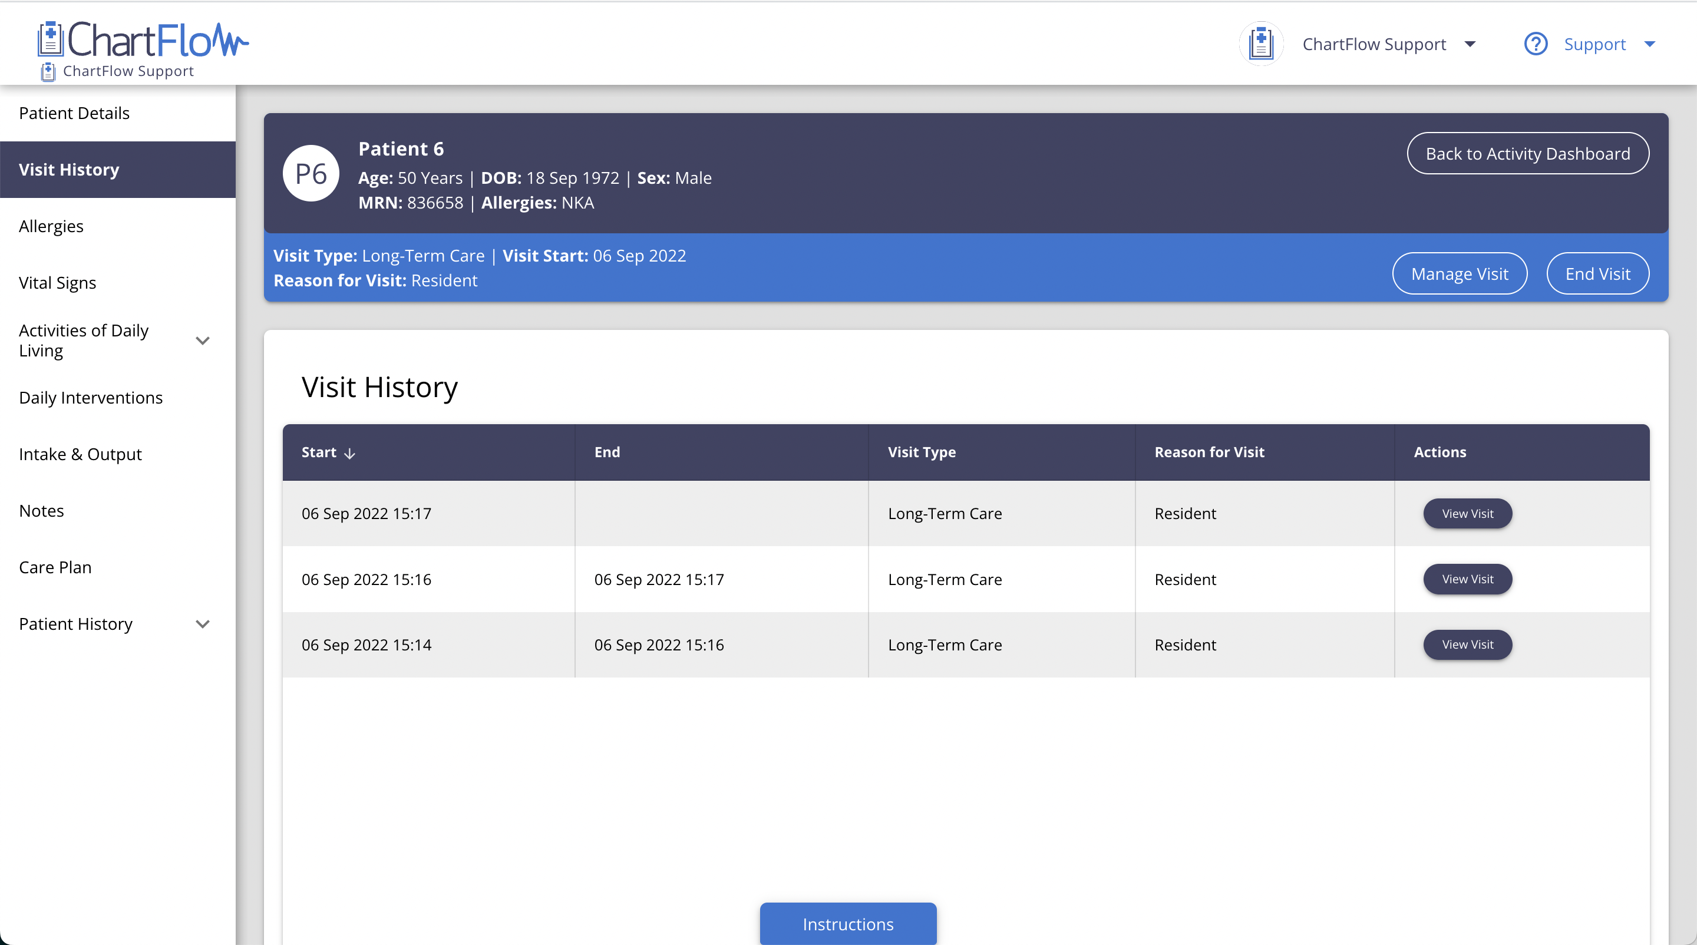Sort by Start column arrow icon
Viewport: 1697px width, 945px height.
click(x=350, y=453)
